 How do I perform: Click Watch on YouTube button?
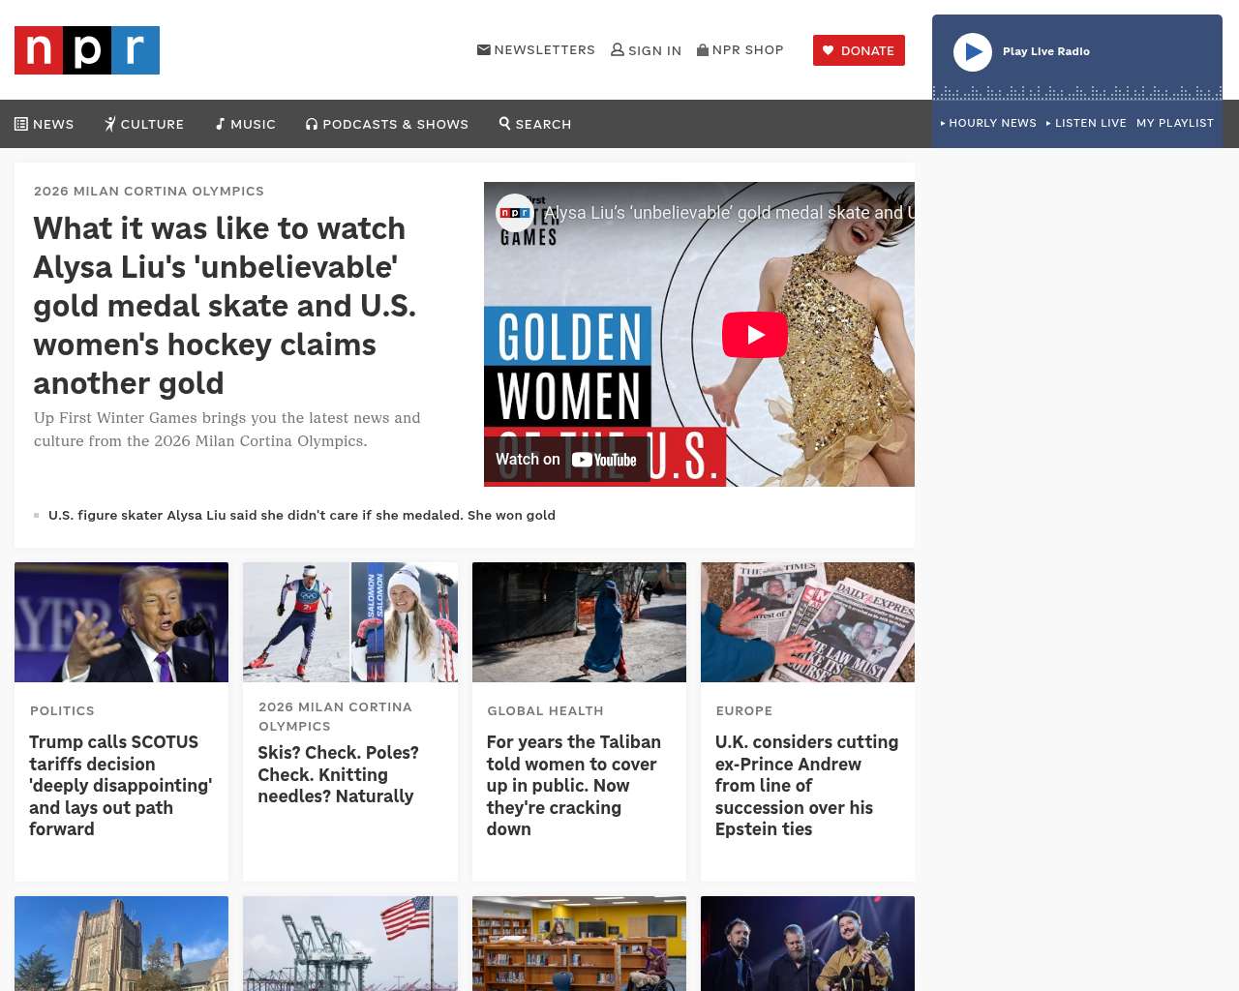point(566,460)
